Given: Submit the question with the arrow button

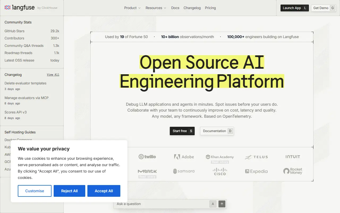Looking at the screenshot, I should click(x=222, y=204).
